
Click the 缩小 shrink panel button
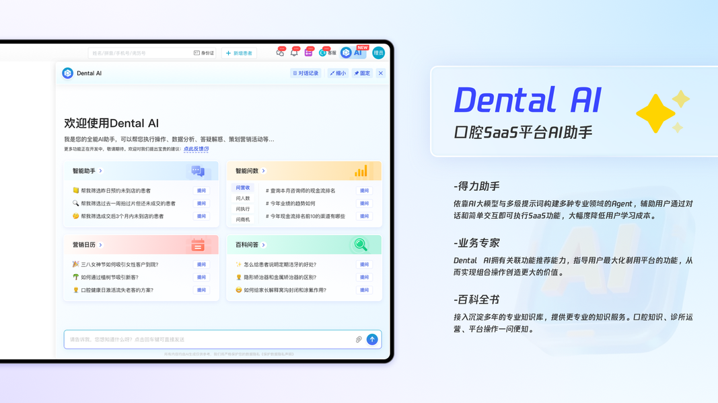tap(338, 73)
